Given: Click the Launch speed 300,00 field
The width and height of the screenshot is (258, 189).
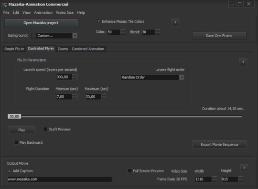Looking at the screenshot, I should pos(64,77).
